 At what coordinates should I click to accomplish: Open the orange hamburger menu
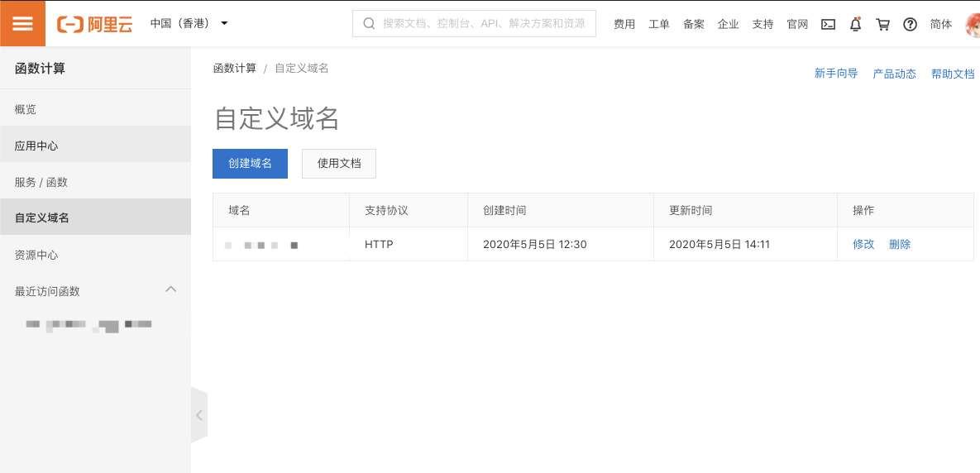pos(22,24)
